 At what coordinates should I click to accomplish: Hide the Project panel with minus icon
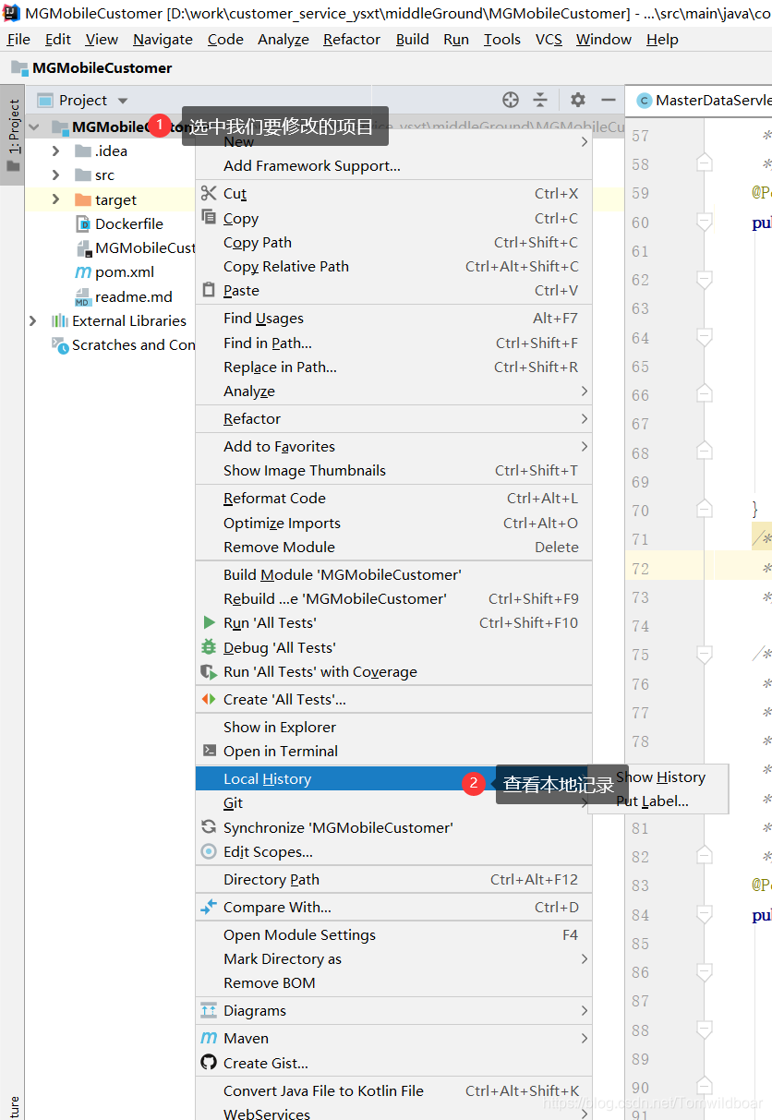pos(608,100)
